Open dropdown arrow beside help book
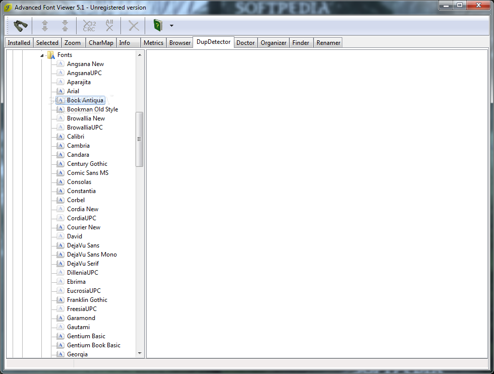The height and width of the screenshot is (374, 494). click(x=171, y=26)
